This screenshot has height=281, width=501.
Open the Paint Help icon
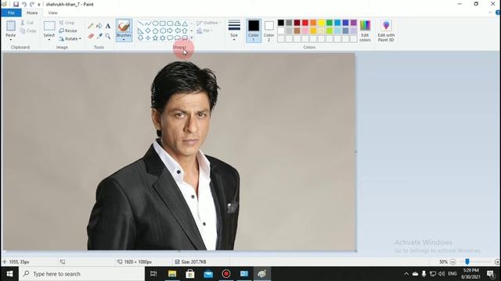pyautogui.click(x=498, y=12)
